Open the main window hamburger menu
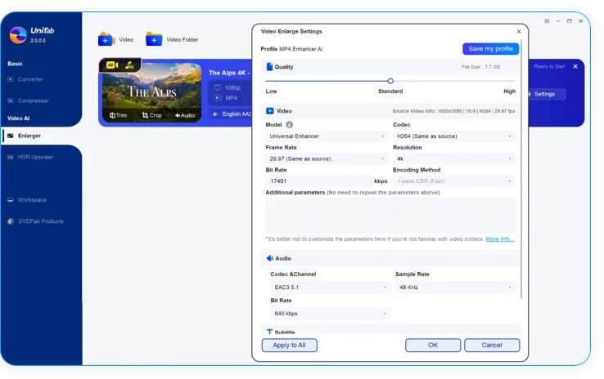Screen dimensions: 604x379 (547, 21)
